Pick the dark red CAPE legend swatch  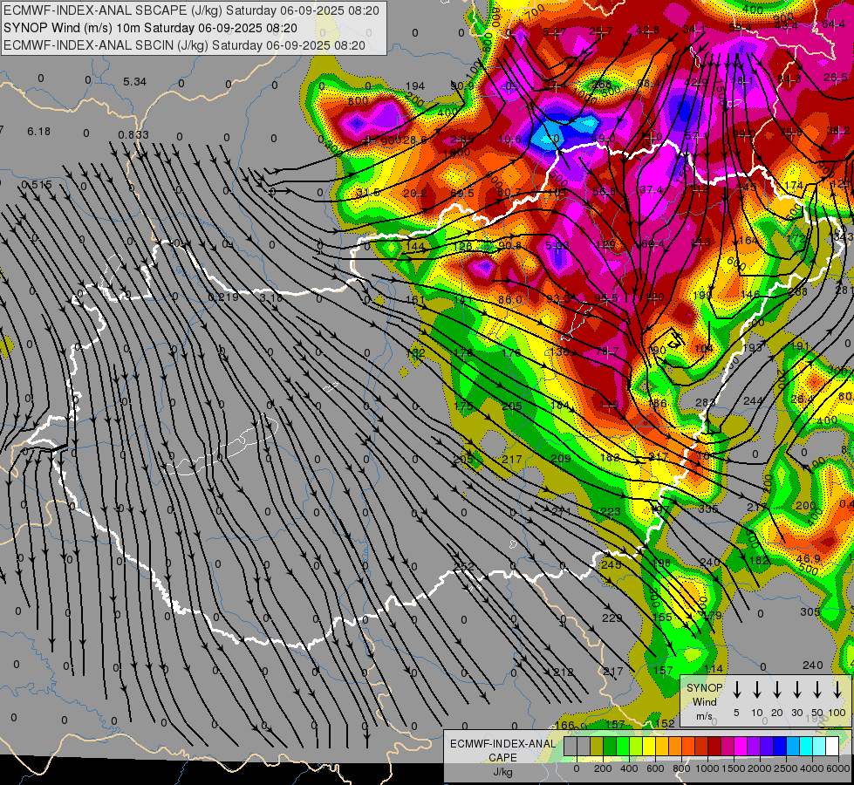[x=714, y=747]
